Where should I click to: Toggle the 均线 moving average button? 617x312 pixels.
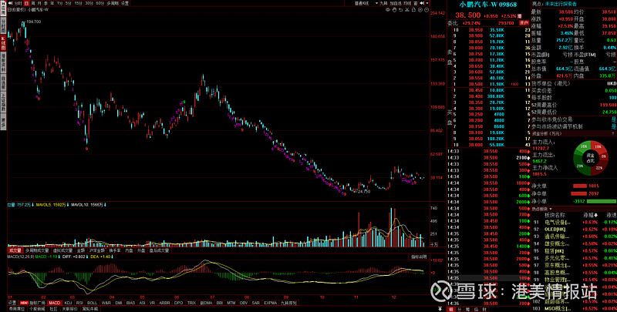pos(407,3)
